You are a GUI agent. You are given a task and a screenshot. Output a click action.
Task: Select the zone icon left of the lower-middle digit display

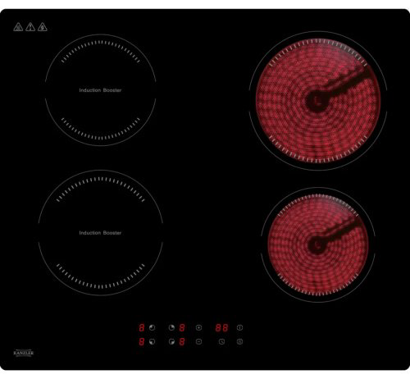point(171,341)
